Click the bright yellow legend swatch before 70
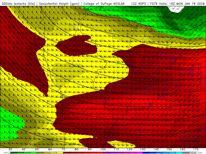206x154 pixels. point(60,153)
